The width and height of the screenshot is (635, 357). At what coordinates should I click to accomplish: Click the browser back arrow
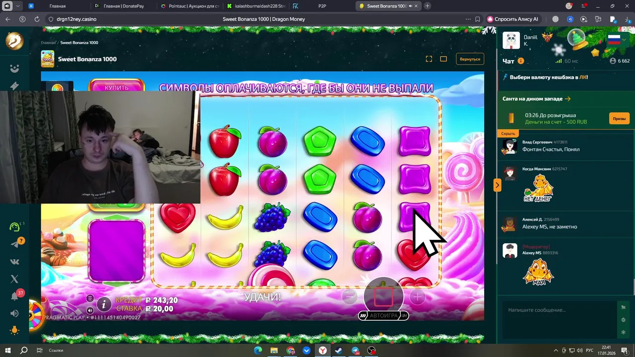(7, 19)
